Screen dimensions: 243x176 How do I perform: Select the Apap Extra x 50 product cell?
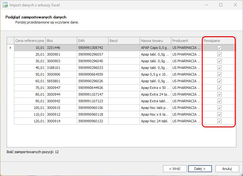[x=155, y=88]
